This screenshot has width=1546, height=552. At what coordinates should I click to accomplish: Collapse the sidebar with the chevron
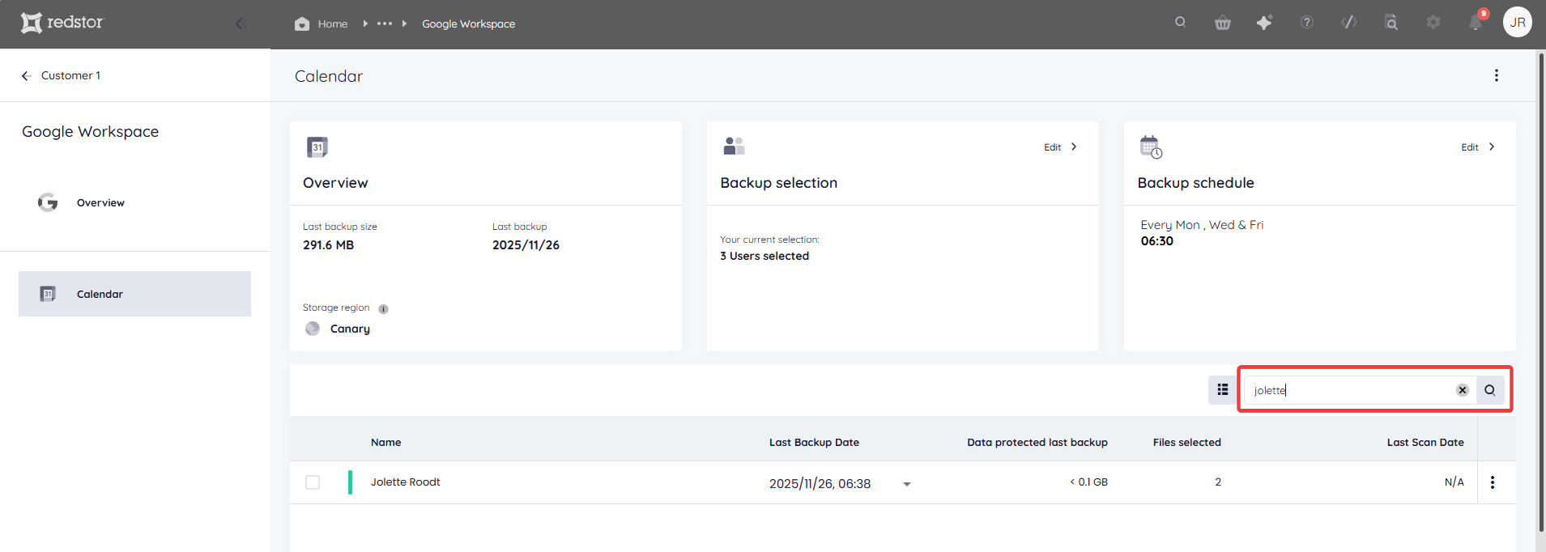[x=240, y=23]
